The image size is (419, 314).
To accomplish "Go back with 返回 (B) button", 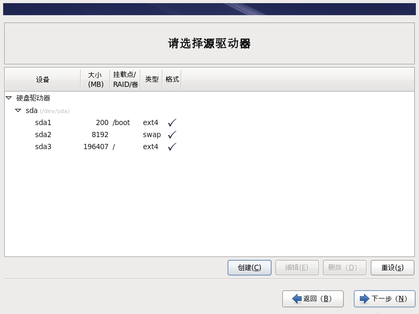I will (x=313, y=298).
